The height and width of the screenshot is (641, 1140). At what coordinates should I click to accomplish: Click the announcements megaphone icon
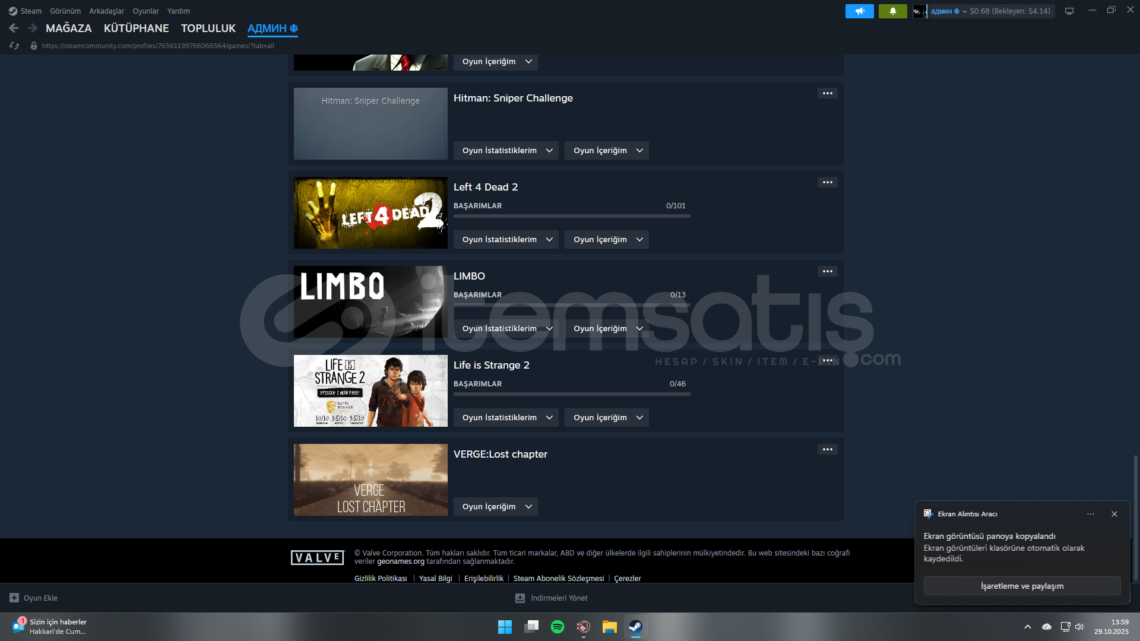pos(859,11)
